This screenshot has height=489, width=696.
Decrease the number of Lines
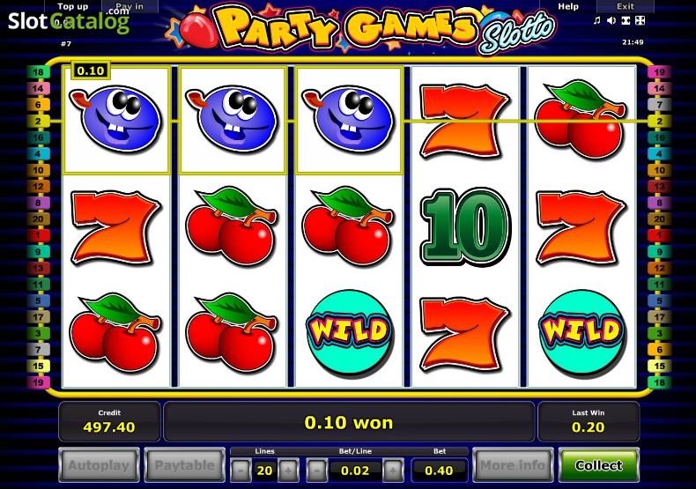click(241, 470)
